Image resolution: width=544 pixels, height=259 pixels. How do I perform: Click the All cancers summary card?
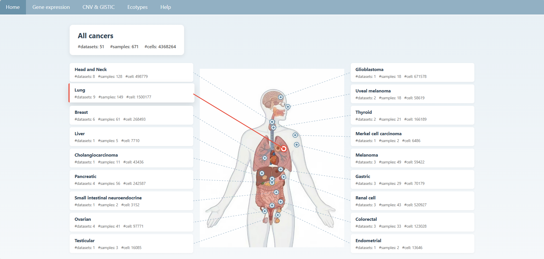(x=127, y=40)
